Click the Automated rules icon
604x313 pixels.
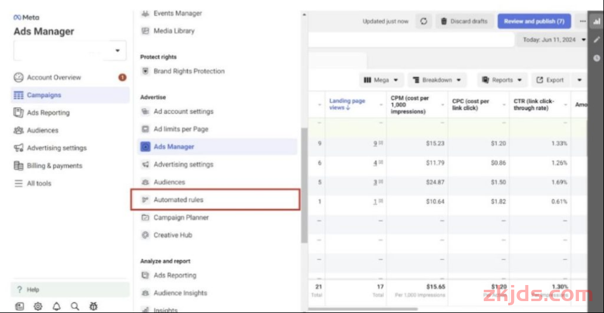(145, 199)
